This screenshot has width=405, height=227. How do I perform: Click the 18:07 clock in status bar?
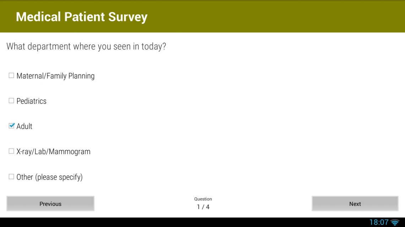tap(379, 222)
